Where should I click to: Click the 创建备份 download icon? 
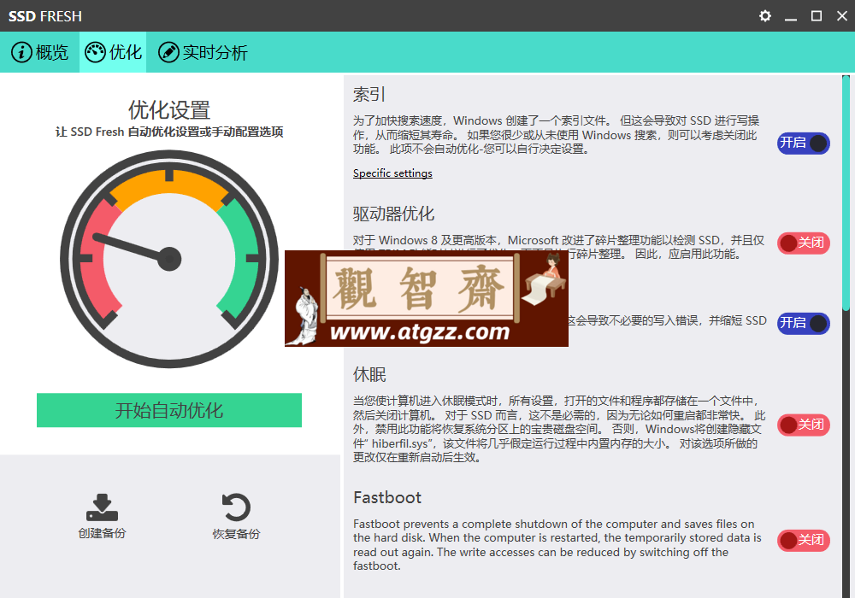point(102,507)
